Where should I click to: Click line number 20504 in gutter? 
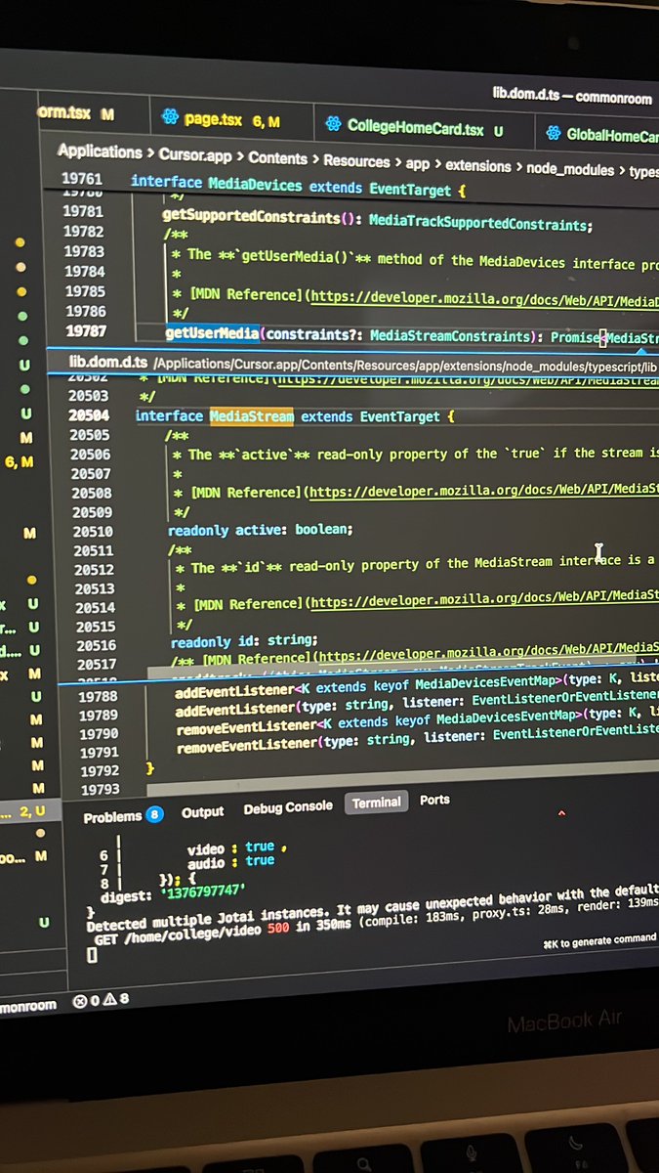(x=90, y=414)
